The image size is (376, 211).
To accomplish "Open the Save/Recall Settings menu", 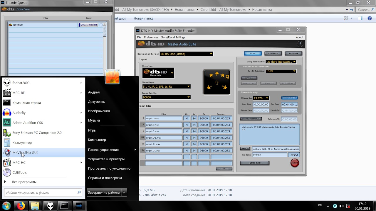I will pyautogui.click(x=173, y=37).
